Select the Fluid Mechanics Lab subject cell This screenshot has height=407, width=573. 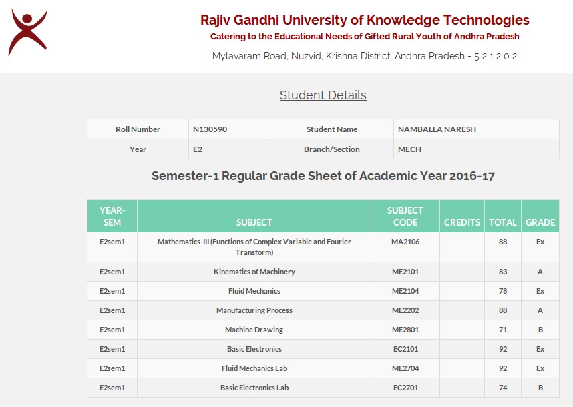(x=254, y=368)
